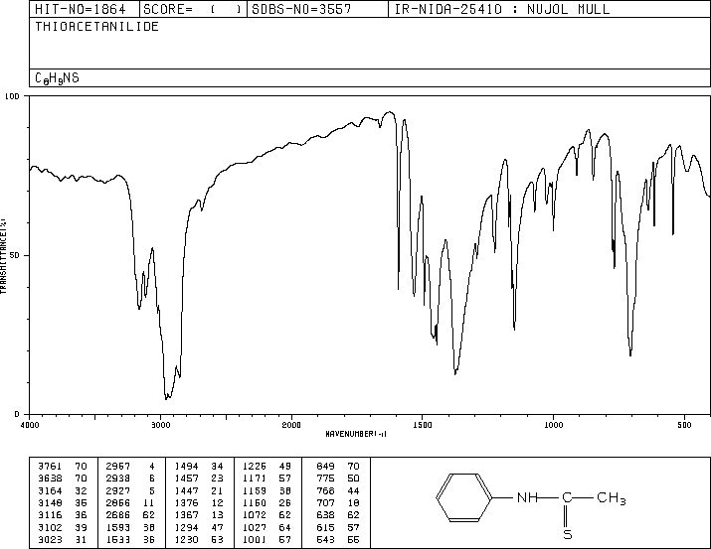Click the S atom in the structure
Viewport: 711px width, 549px height.
[x=567, y=534]
